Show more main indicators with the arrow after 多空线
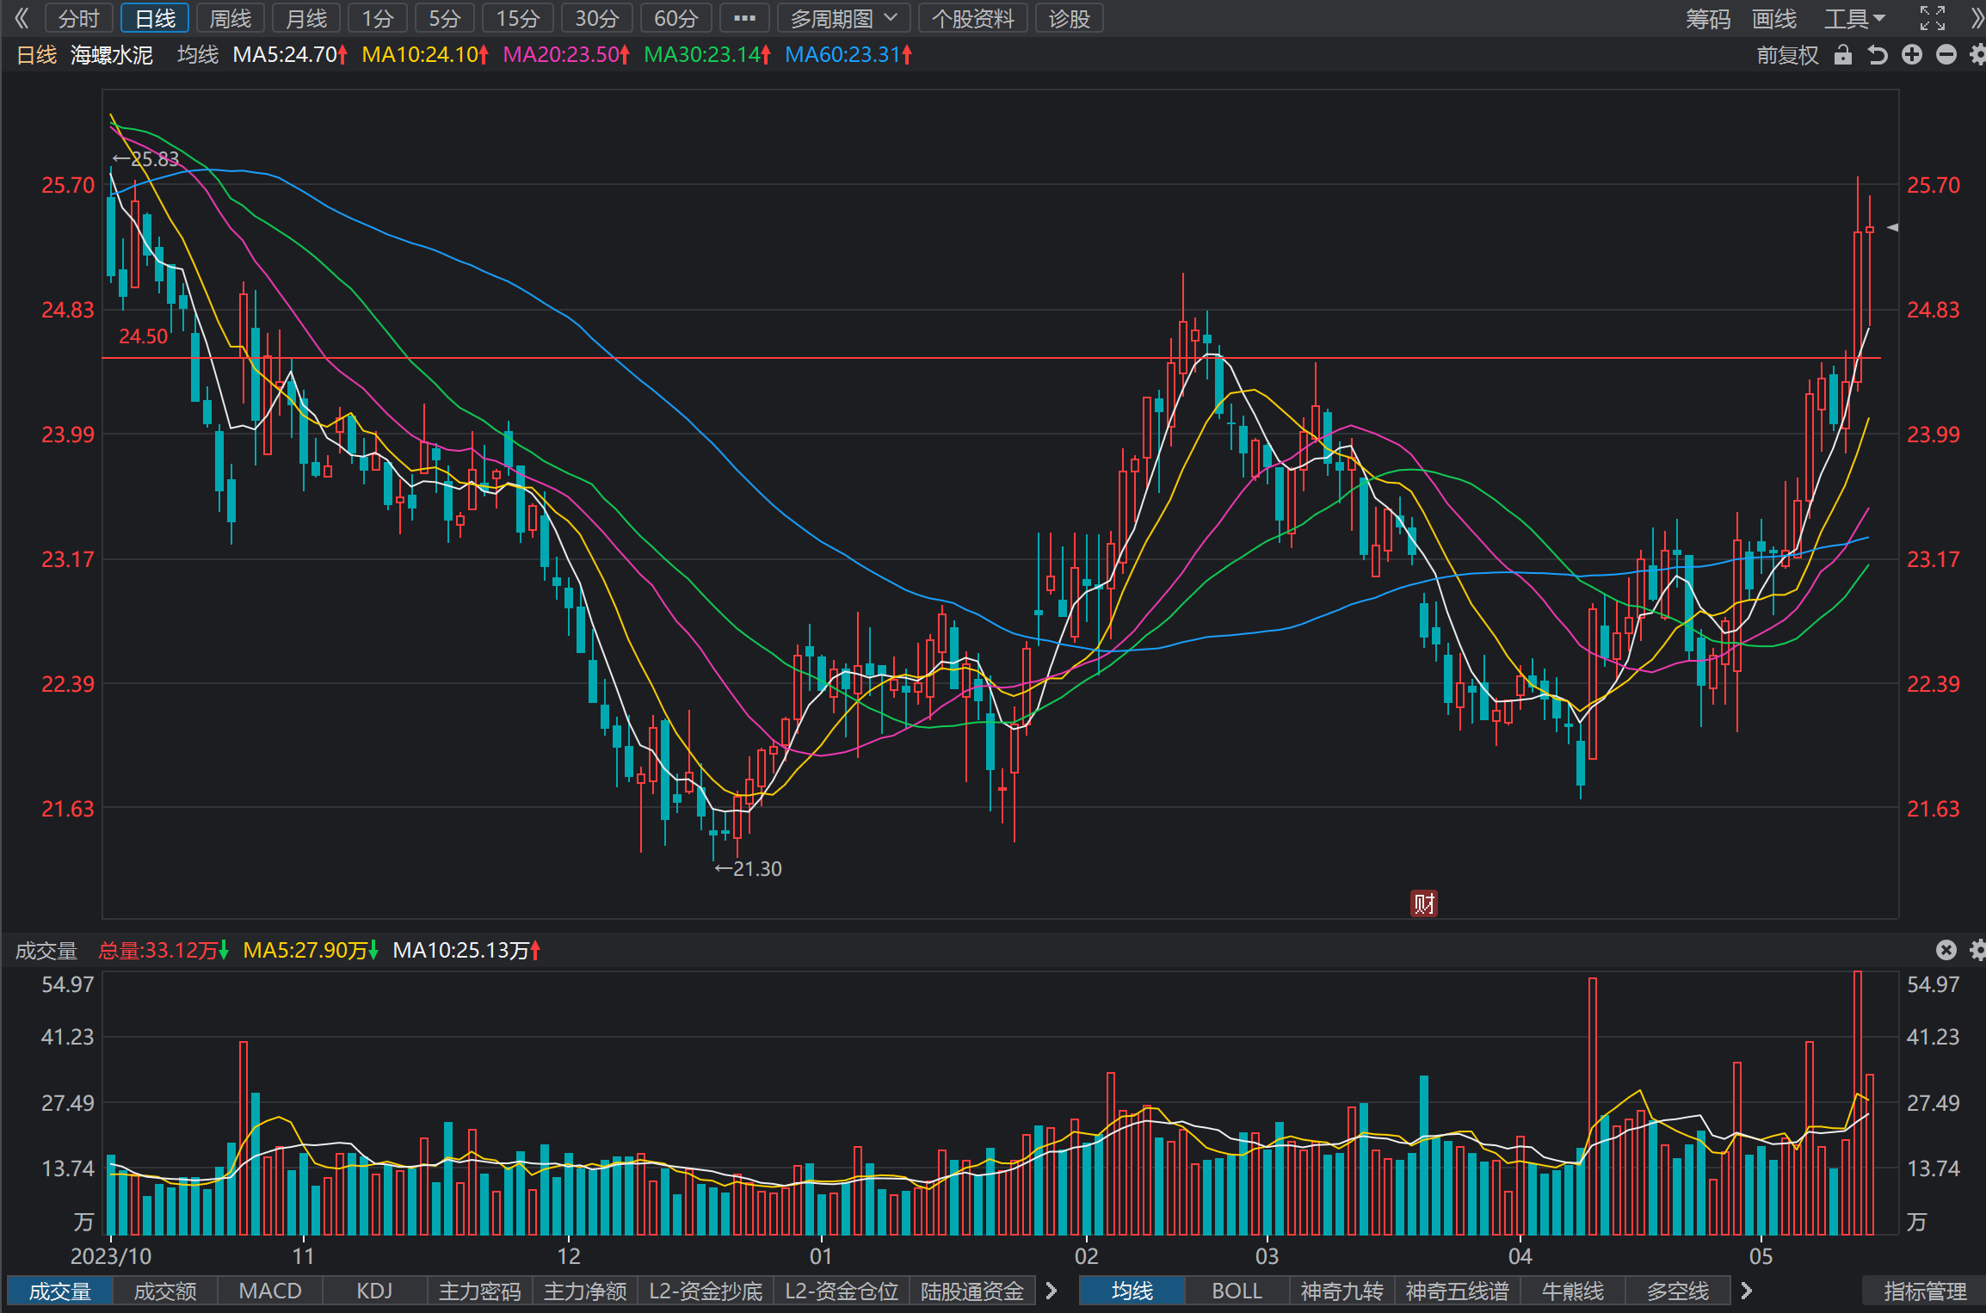 click(x=1746, y=1291)
